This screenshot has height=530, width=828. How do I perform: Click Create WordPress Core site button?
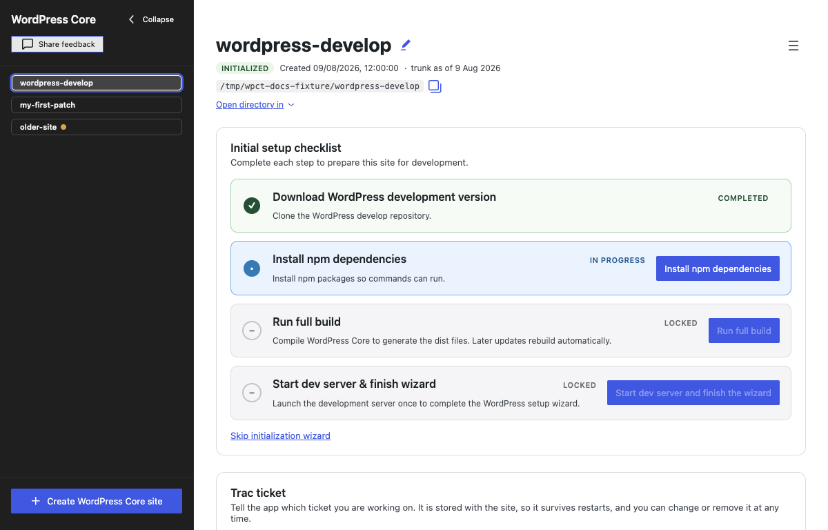click(97, 501)
